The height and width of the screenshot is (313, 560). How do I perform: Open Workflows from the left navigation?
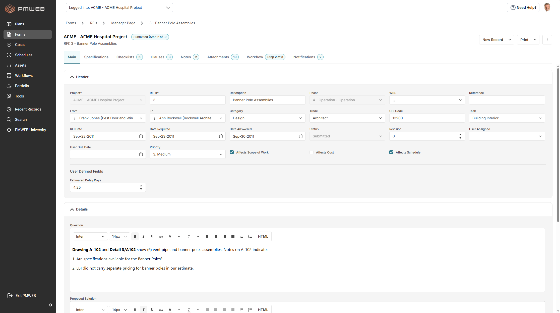coord(24,75)
